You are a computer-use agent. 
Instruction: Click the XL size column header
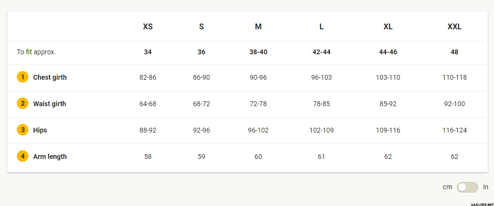[388, 27]
